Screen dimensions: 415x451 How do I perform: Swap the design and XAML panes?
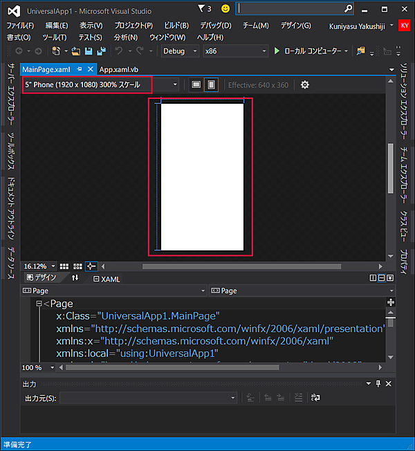click(x=75, y=278)
